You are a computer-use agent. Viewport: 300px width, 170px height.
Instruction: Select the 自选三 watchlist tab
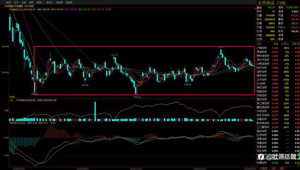tap(50, 2)
